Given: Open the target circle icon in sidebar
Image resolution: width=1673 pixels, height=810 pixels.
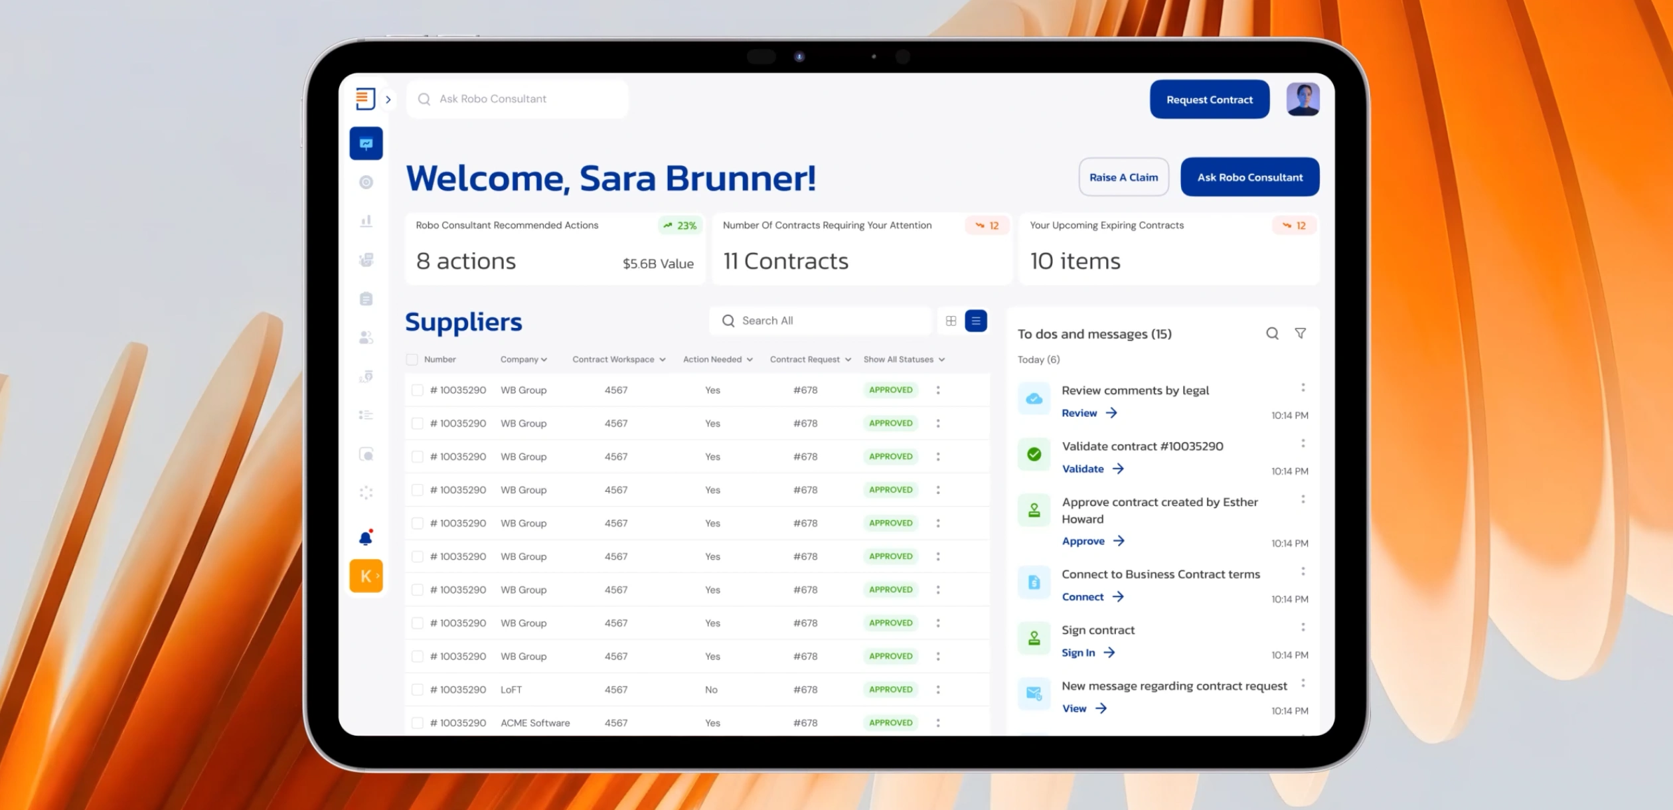Looking at the screenshot, I should pos(366,182).
